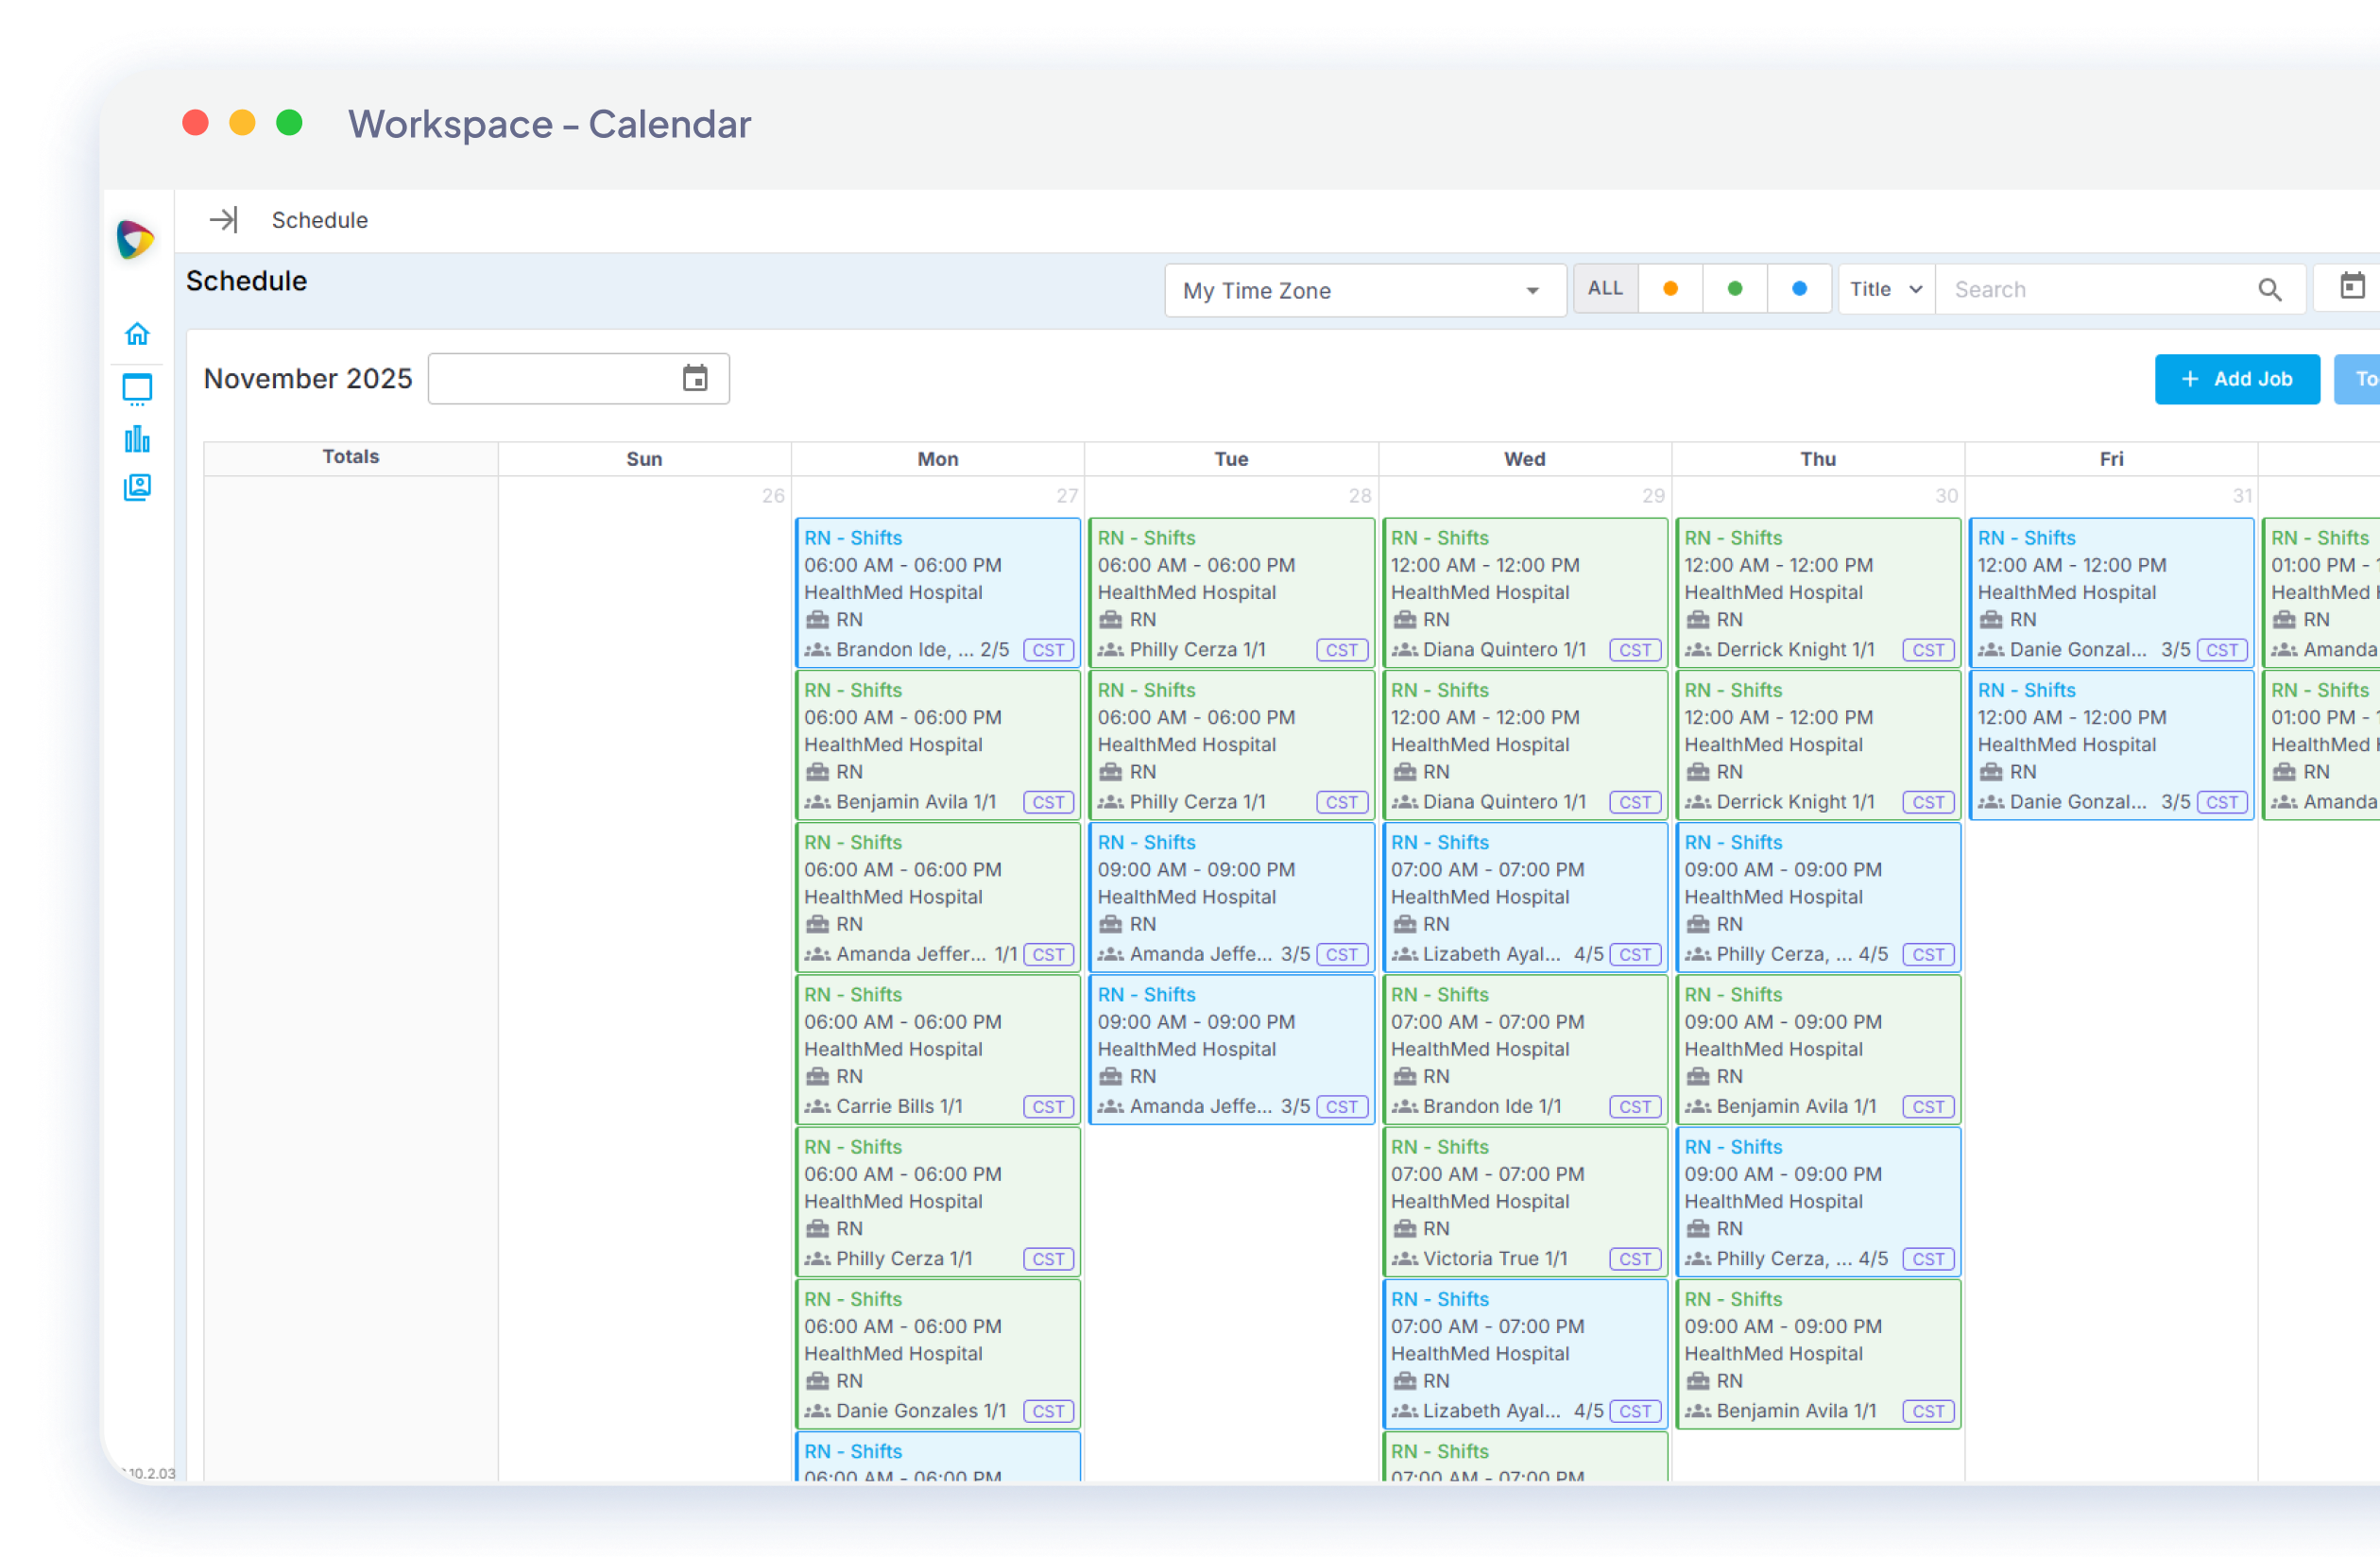Screen dimensions: 2380x1557
Task: Open the bar chart reports icon
Action: (x=137, y=439)
